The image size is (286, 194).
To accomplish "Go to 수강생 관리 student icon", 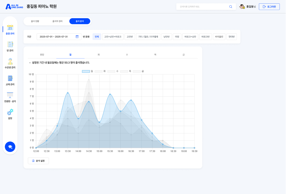I will point(10,61).
